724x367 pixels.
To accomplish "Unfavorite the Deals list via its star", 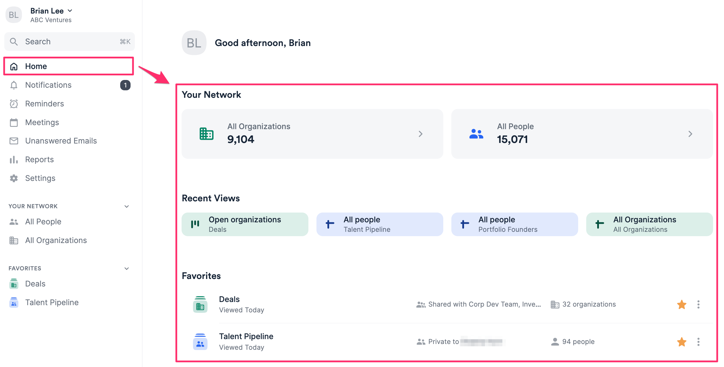I will (x=681, y=304).
